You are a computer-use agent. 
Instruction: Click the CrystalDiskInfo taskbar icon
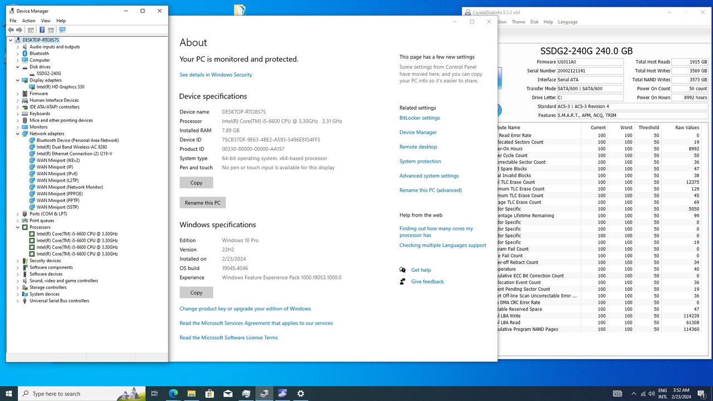click(282, 393)
